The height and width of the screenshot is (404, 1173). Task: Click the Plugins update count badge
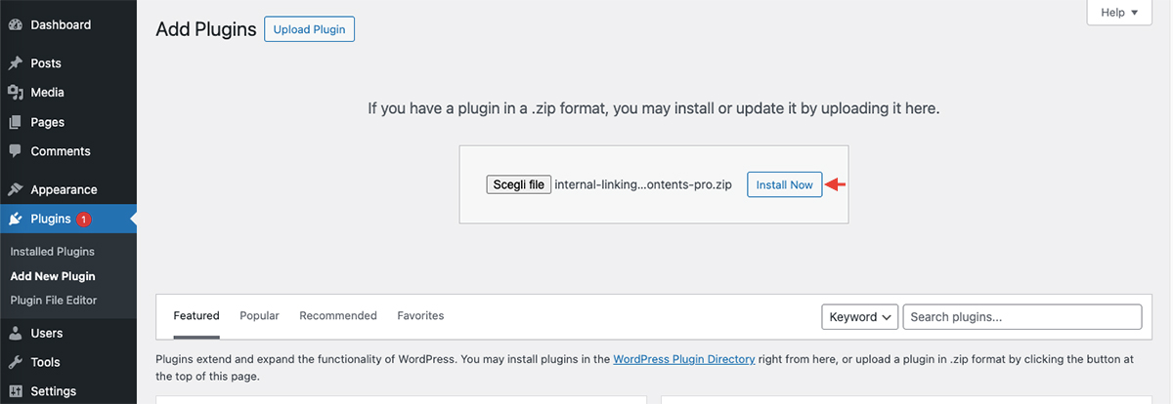pyautogui.click(x=83, y=219)
